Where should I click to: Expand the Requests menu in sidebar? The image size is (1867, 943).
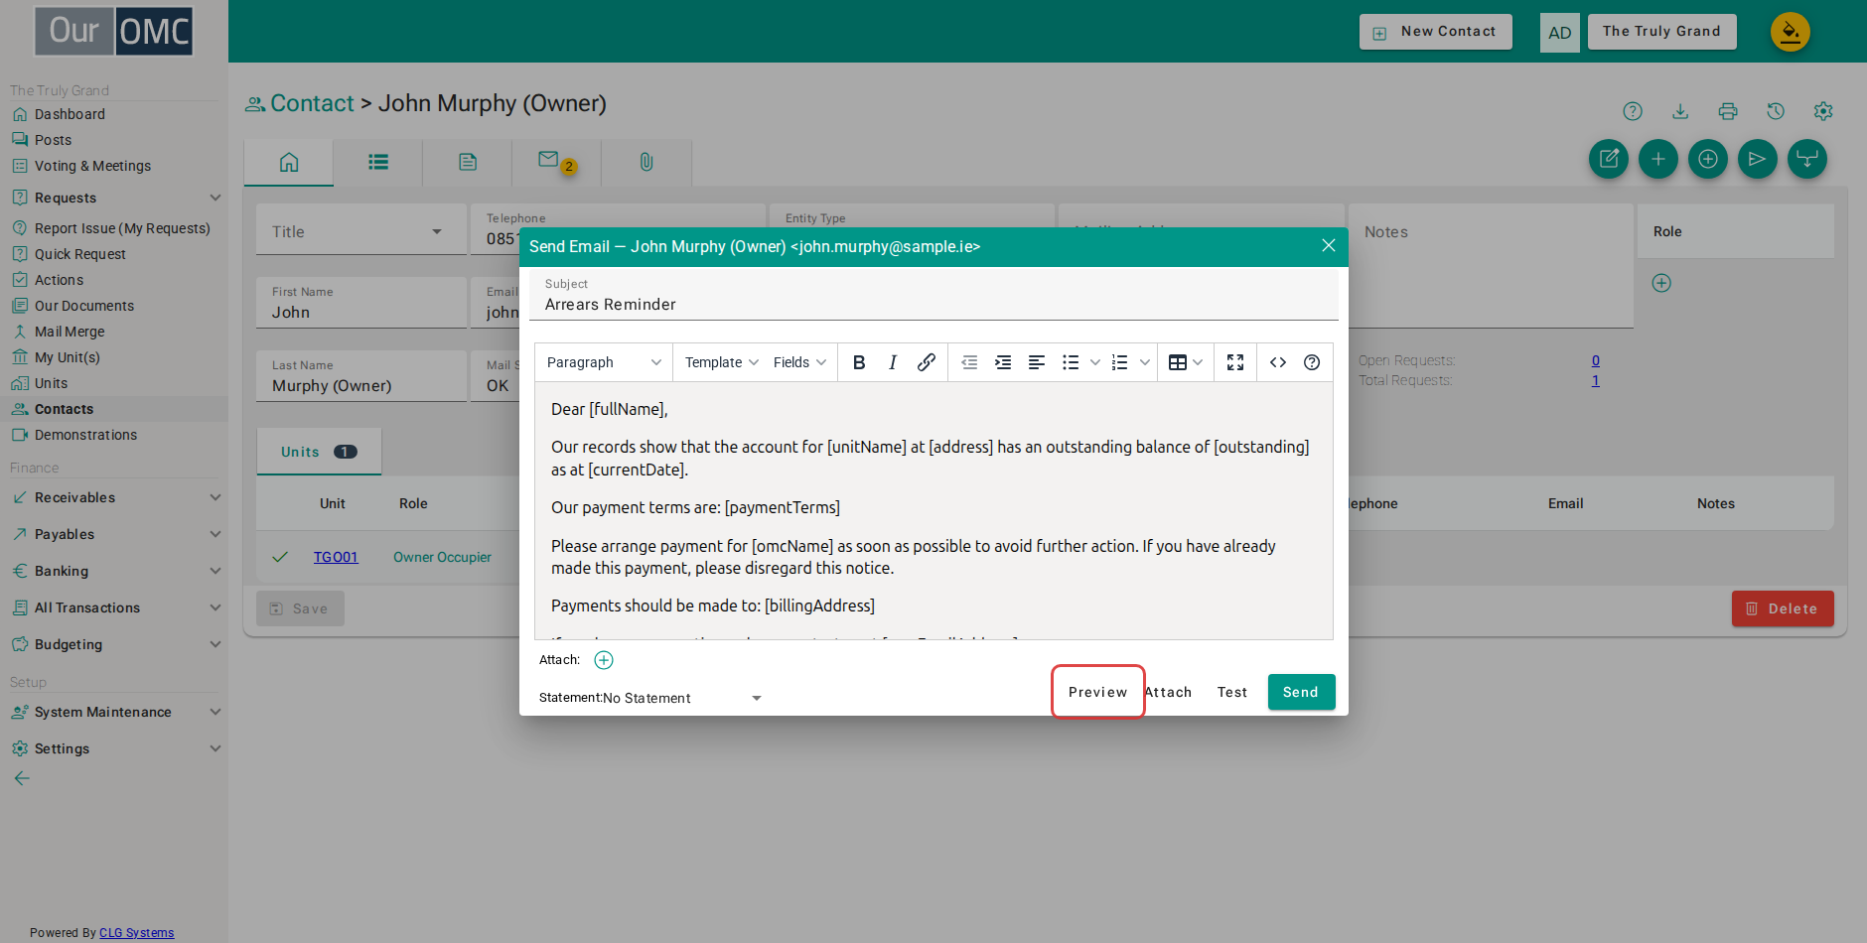[115, 198]
